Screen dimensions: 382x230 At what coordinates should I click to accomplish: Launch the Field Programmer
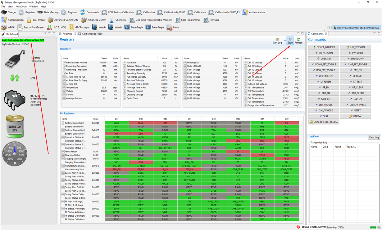[188, 20]
